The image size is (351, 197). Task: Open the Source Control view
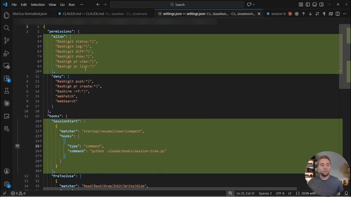coord(7,40)
